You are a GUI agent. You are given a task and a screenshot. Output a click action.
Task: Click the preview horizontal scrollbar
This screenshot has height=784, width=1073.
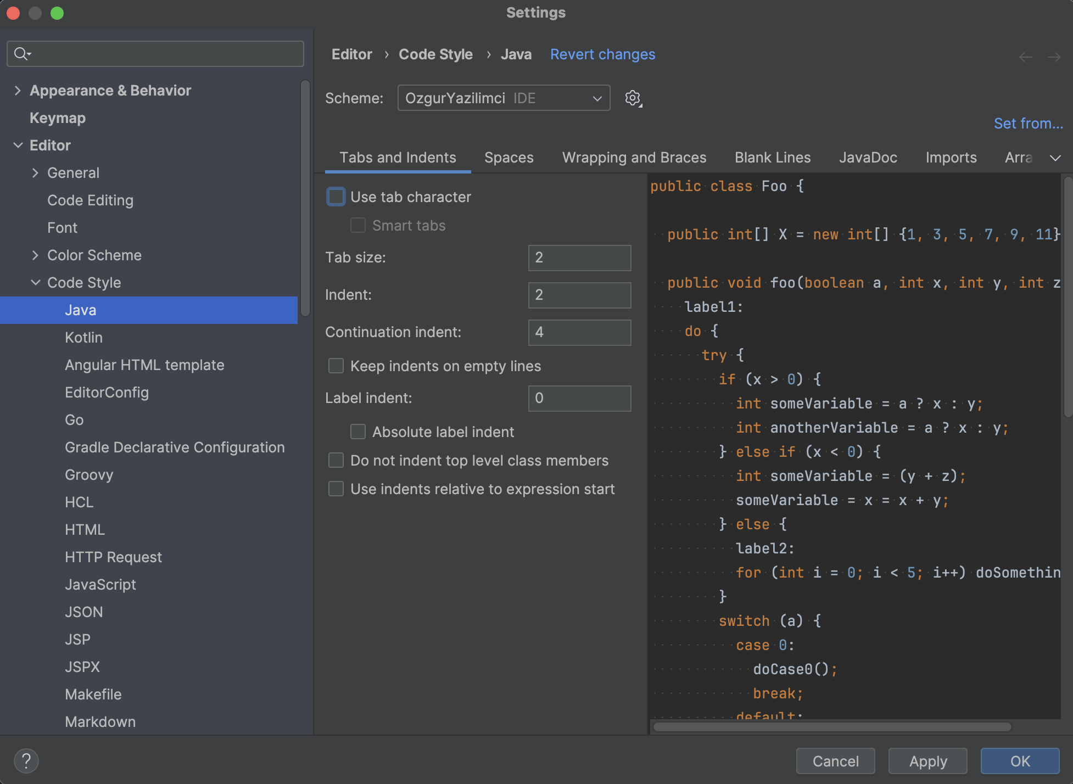tap(831, 727)
